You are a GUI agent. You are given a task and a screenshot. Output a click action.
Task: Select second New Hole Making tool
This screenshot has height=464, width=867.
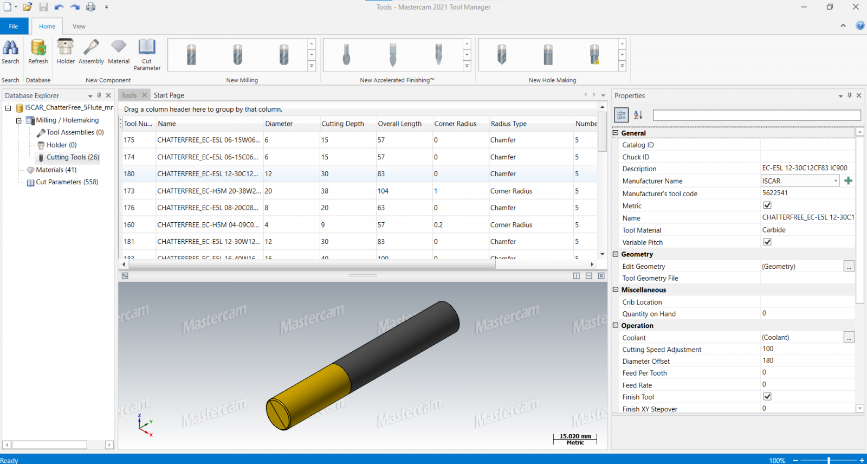tap(548, 55)
